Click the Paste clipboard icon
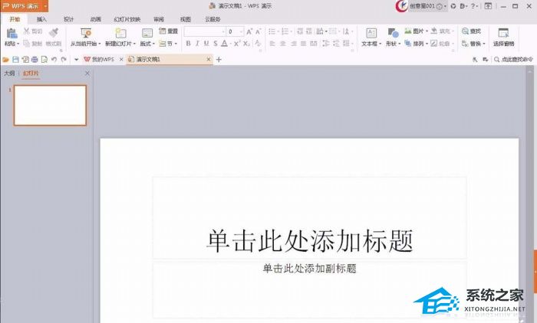537x323 pixels. click(12, 34)
